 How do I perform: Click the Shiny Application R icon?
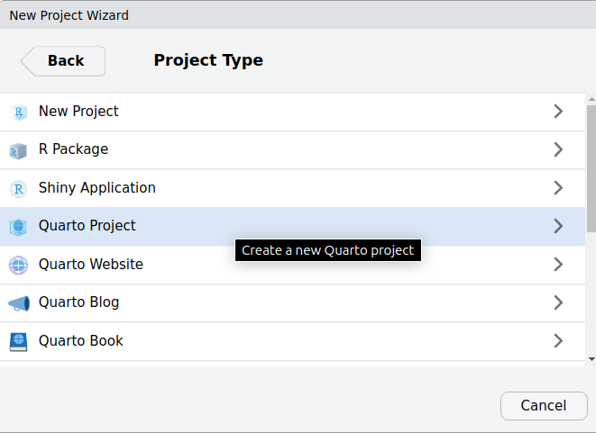pyautogui.click(x=18, y=189)
